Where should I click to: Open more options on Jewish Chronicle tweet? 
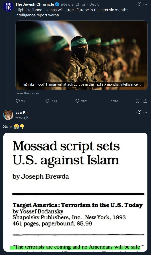(x=145, y=4)
